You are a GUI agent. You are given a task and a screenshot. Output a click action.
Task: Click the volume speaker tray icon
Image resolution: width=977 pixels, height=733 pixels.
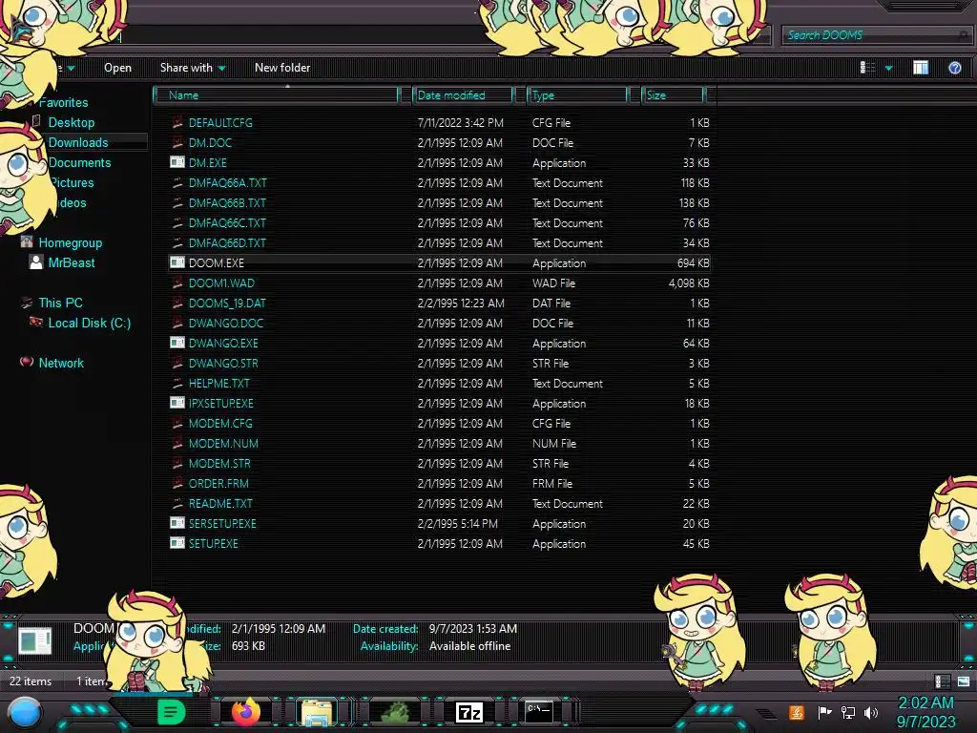coord(871,712)
